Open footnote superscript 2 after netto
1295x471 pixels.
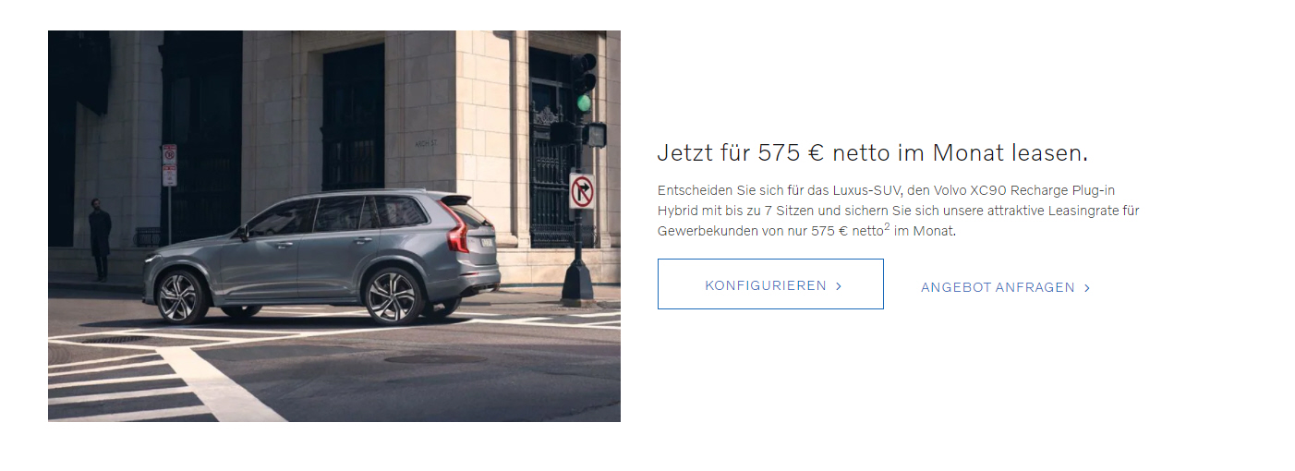[x=887, y=227]
